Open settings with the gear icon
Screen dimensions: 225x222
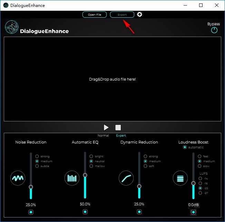pos(139,15)
